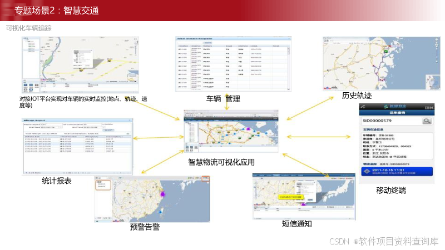The width and height of the screenshot is (445, 250).
Task: Click the orange-highlighted button on 预警告警 toolbar
Action: [205, 178]
